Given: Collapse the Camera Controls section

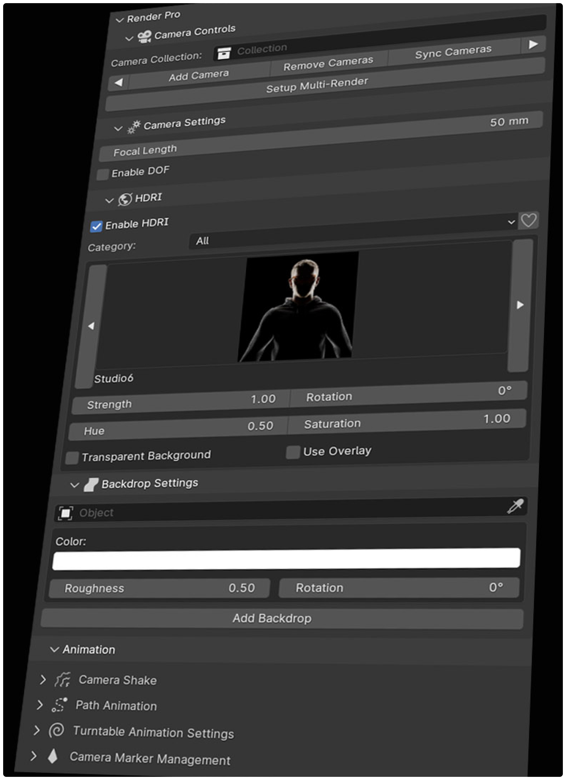Looking at the screenshot, I should point(129,38).
